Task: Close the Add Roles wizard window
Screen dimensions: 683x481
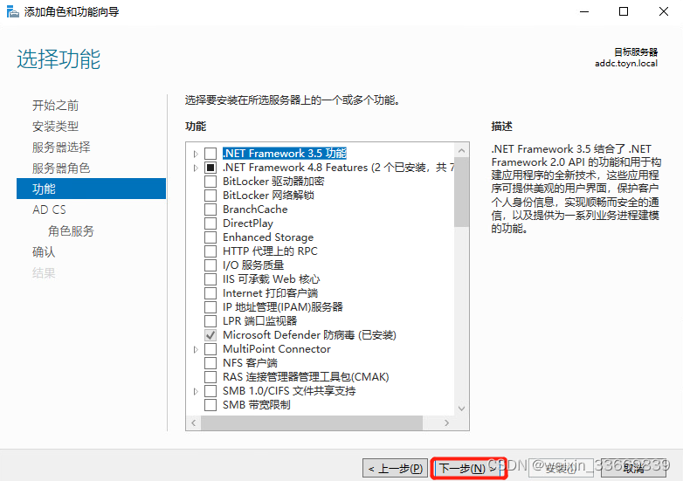Action: [x=664, y=11]
